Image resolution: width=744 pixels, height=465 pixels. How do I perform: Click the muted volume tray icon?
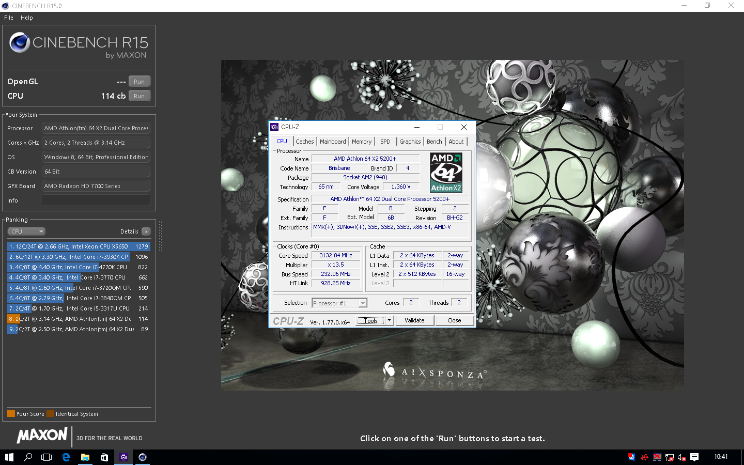point(681,457)
